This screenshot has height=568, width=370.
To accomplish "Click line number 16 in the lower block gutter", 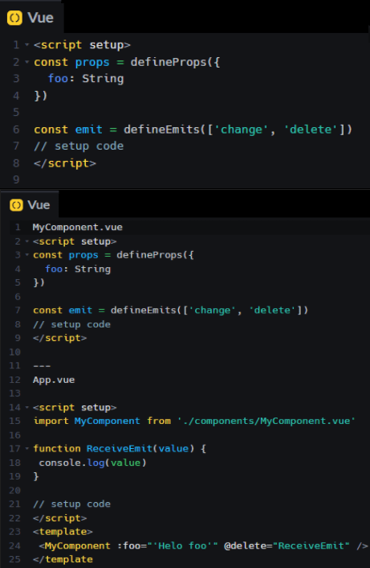I will tap(14, 434).
